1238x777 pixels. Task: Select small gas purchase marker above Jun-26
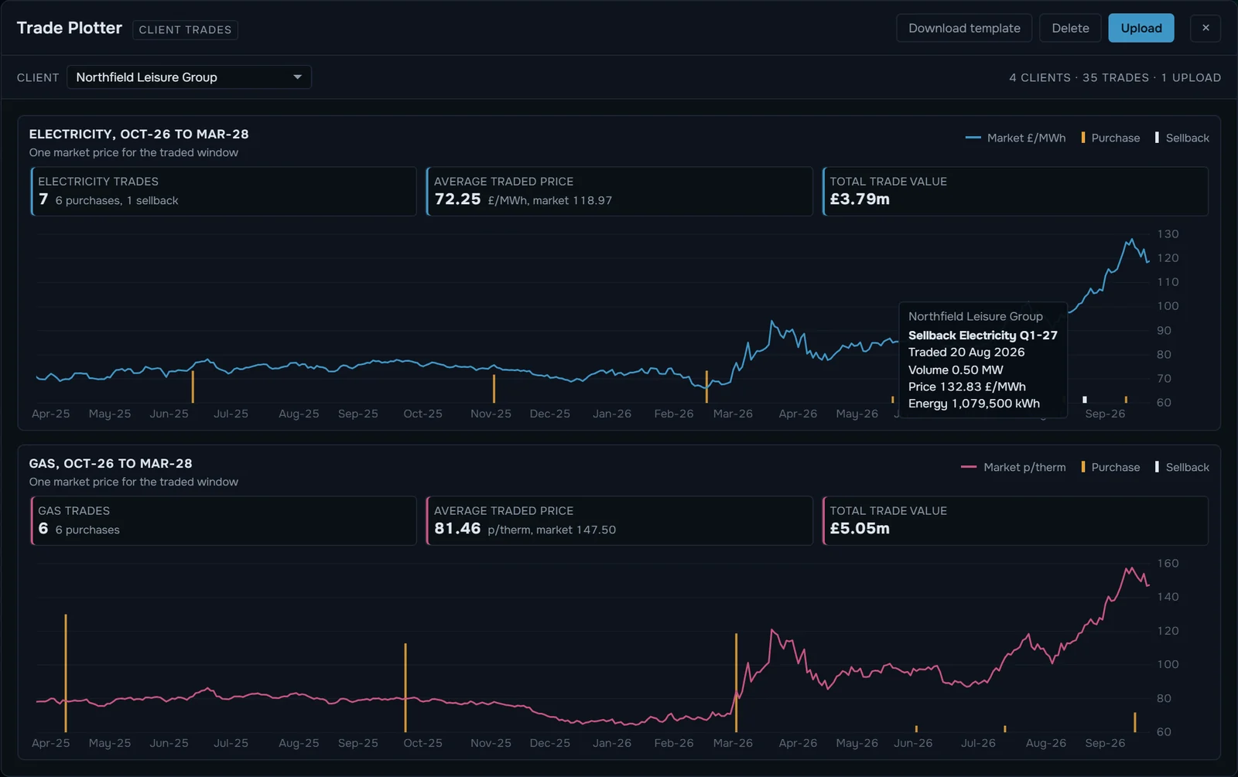point(916,729)
